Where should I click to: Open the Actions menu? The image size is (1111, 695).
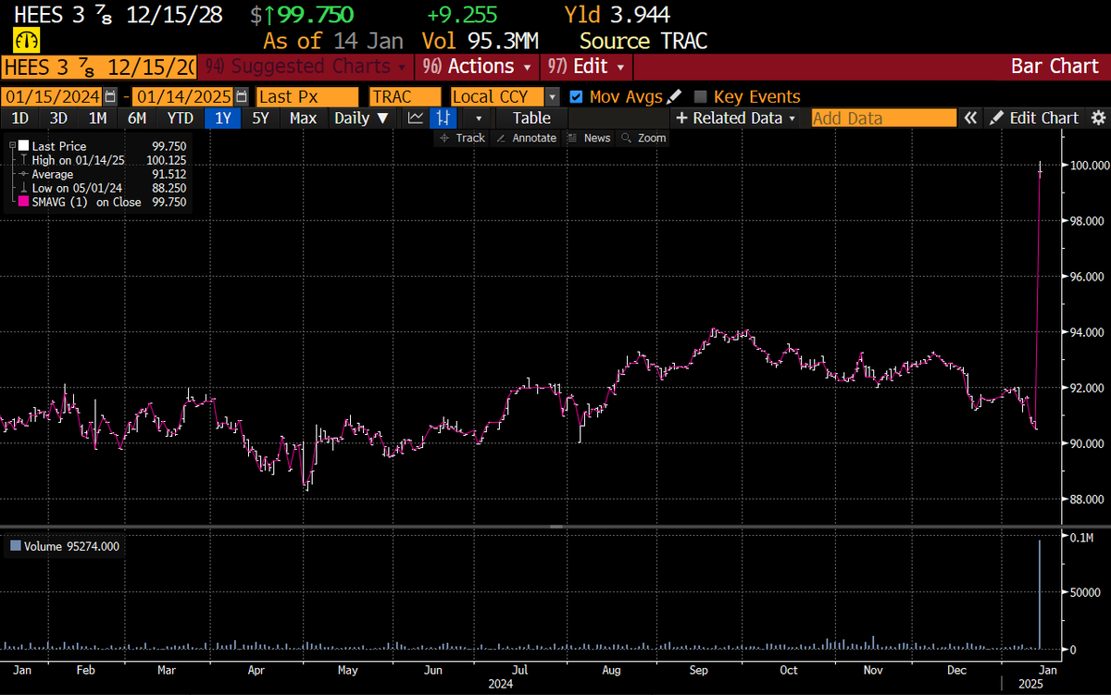[x=478, y=67]
